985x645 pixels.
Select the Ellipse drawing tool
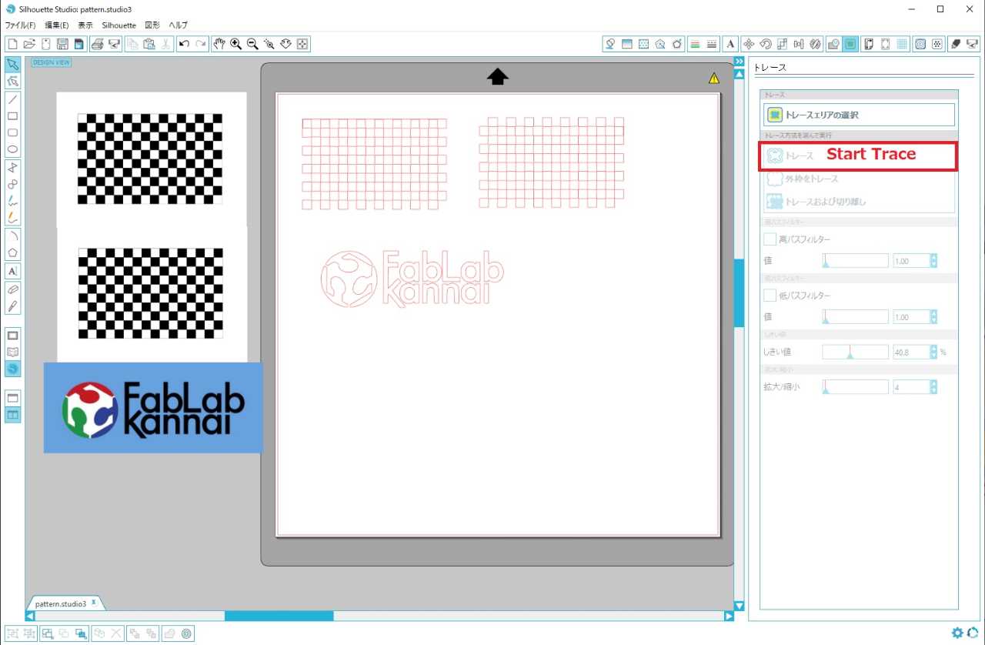point(12,150)
